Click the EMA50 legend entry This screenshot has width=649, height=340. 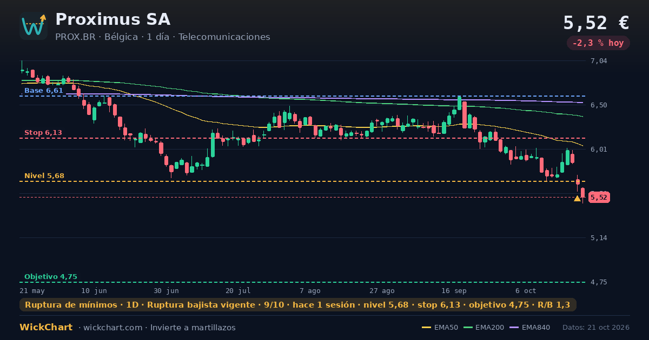coord(440,328)
